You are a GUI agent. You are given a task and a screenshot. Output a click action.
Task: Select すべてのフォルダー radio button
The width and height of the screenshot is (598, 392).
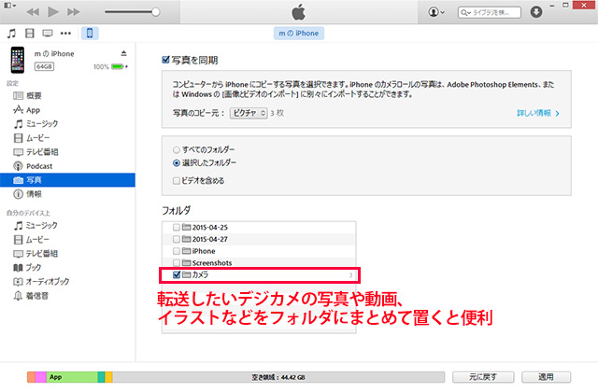click(x=177, y=149)
